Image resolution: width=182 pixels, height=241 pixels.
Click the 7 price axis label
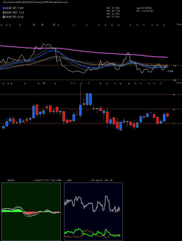pyautogui.click(x=174, y=124)
